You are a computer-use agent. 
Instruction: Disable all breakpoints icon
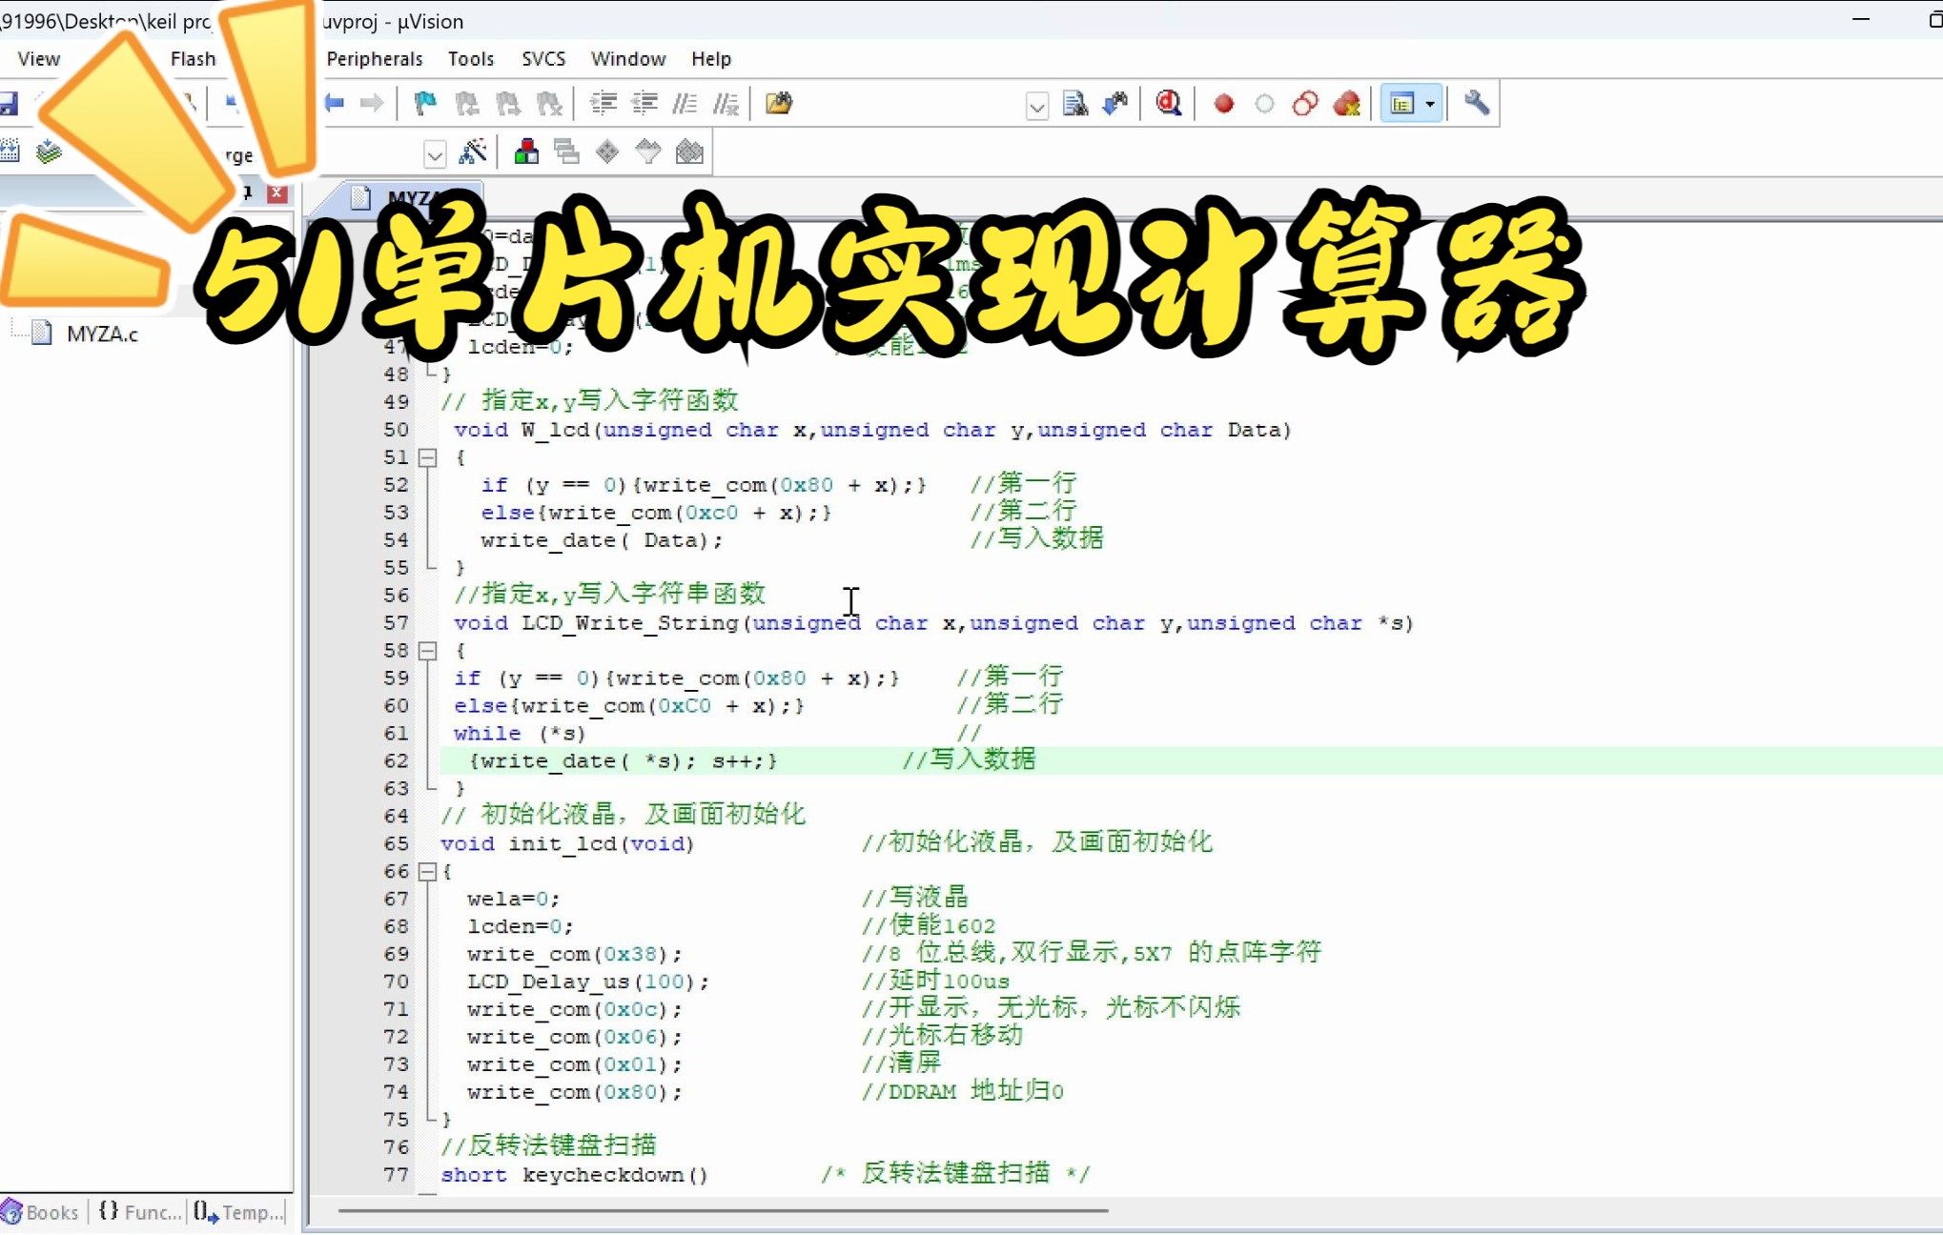click(1305, 103)
